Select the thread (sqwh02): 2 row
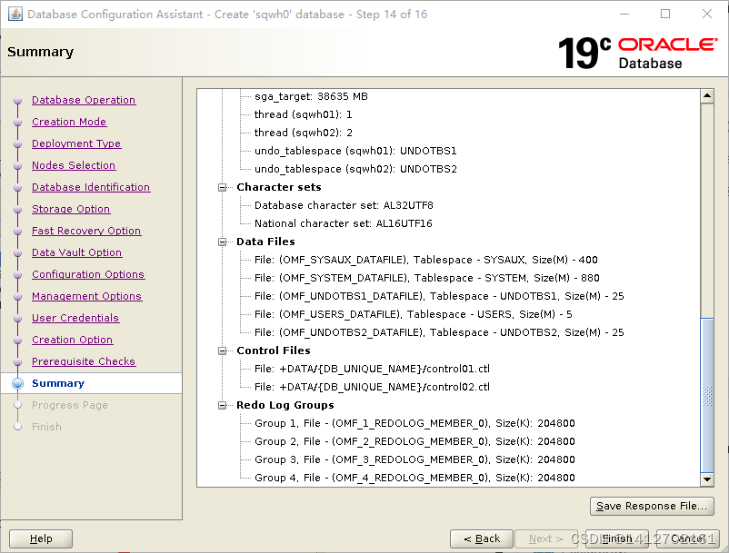Screen dimensions: 729x553 pyautogui.click(x=303, y=133)
